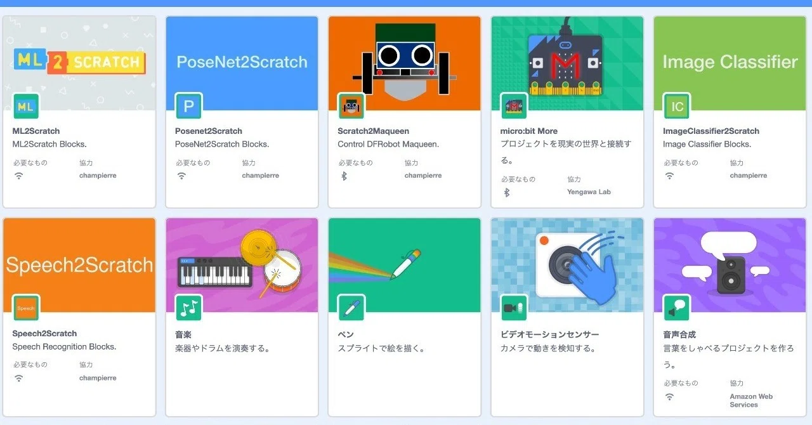Click the Bluetooth icon in Scratch2Maqueen card
This screenshot has height=425, width=812.
tap(344, 176)
